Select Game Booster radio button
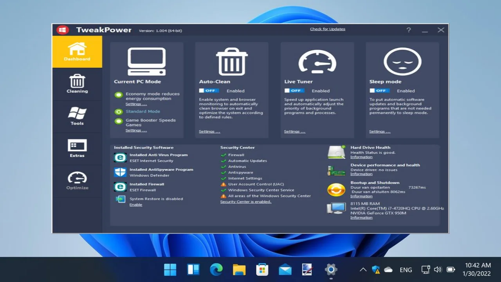Screen dimensions: 501x282 pyautogui.click(x=118, y=121)
